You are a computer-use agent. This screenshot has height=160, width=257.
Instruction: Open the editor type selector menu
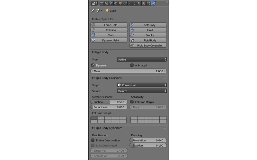pyautogui.click(x=94, y=3)
